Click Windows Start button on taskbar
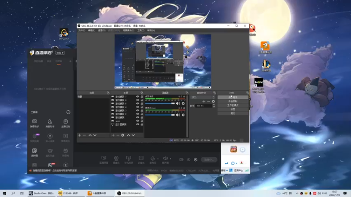This screenshot has width=351, height=197. [4, 193]
